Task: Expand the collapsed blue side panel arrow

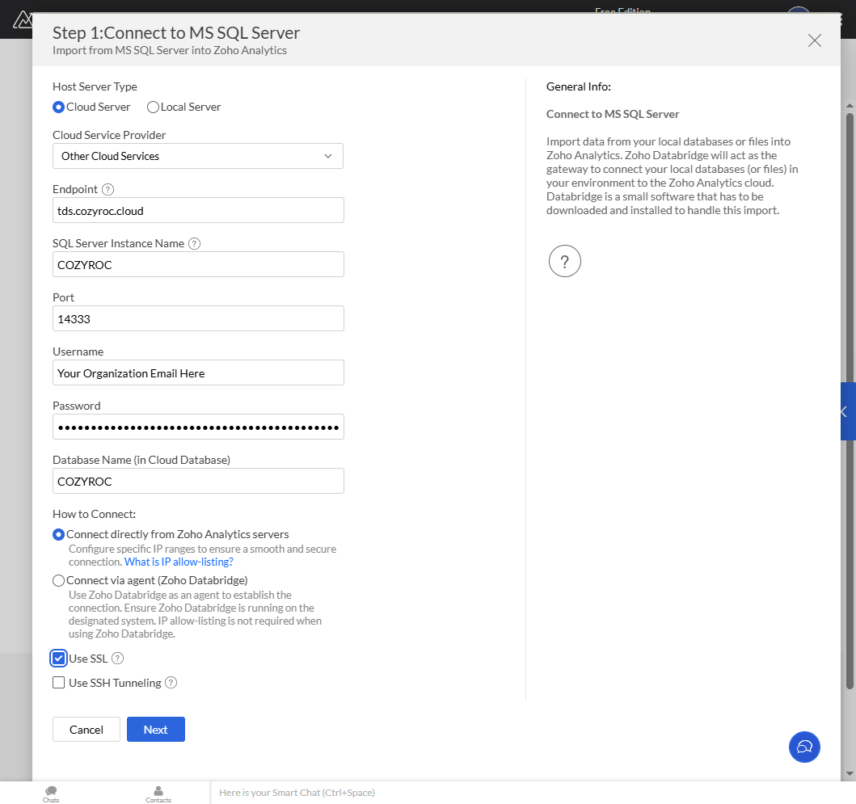Action: 845,411
